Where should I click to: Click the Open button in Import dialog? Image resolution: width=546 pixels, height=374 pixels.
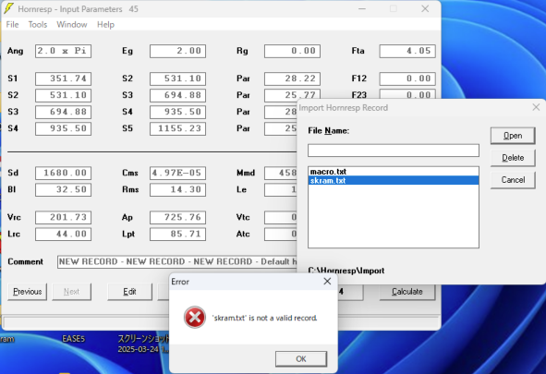pos(513,136)
